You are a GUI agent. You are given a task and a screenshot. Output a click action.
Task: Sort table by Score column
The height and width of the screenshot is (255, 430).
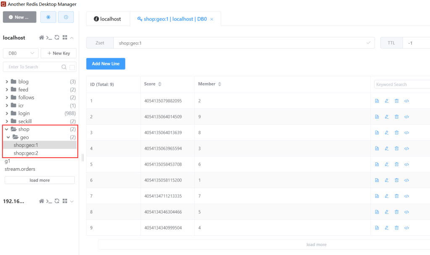click(160, 84)
